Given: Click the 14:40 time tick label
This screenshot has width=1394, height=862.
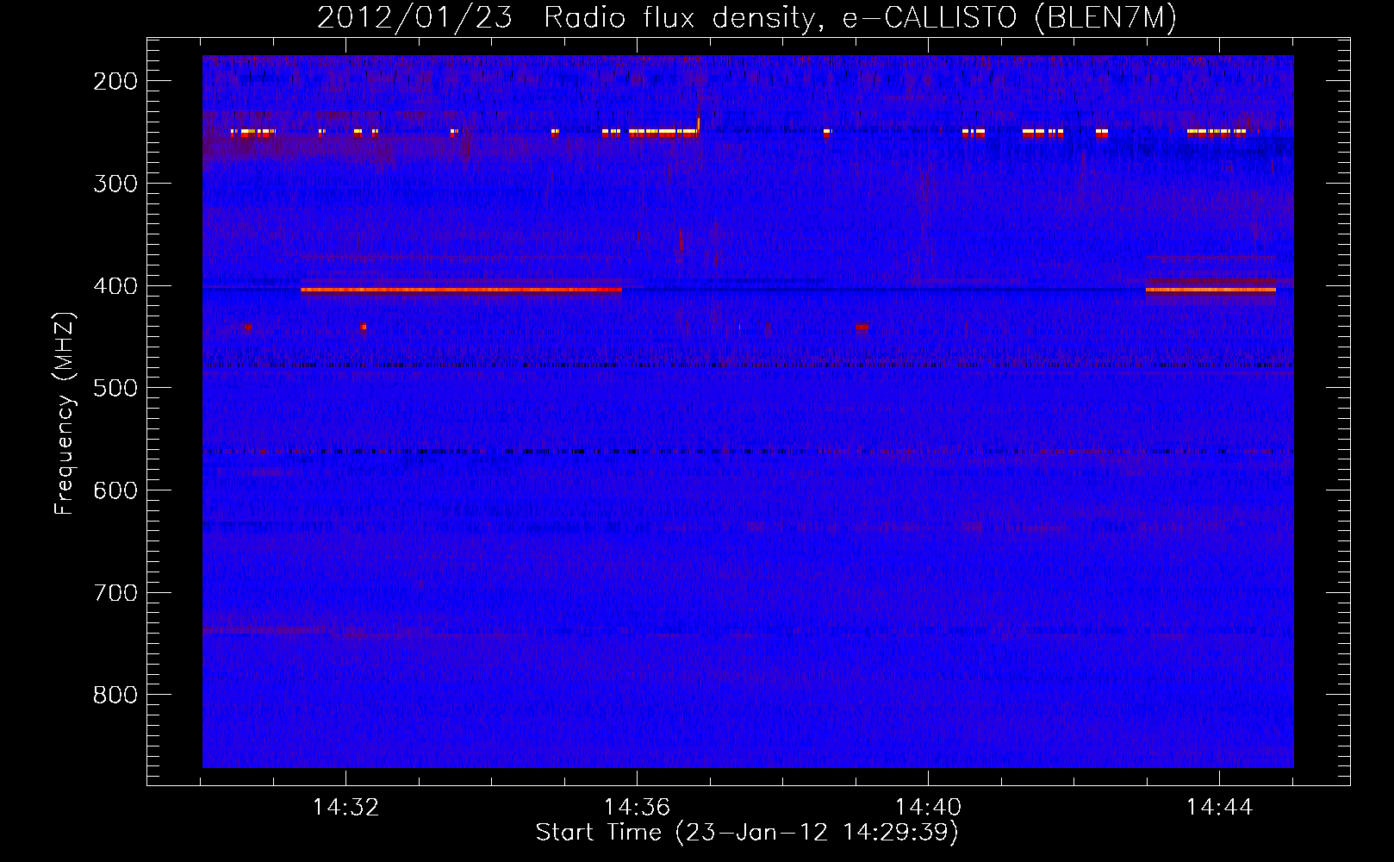Looking at the screenshot, I should tap(928, 807).
